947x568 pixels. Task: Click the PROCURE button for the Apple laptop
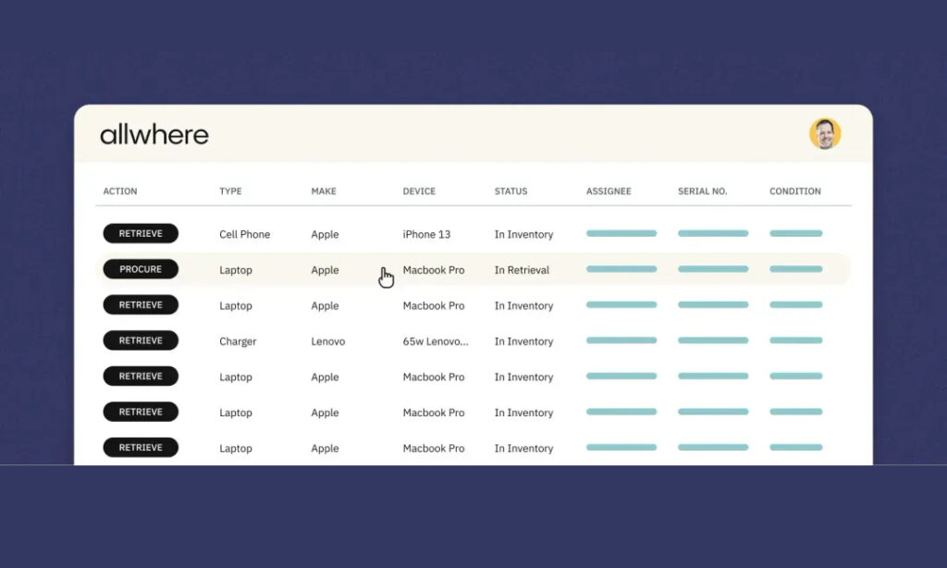click(x=140, y=269)
